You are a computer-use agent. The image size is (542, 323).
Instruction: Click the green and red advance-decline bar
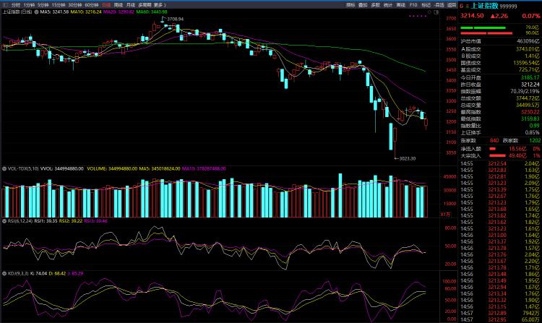pos(486,30)
